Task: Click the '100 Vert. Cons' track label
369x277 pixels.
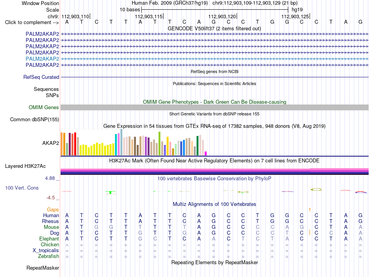Action: (22, 188)
